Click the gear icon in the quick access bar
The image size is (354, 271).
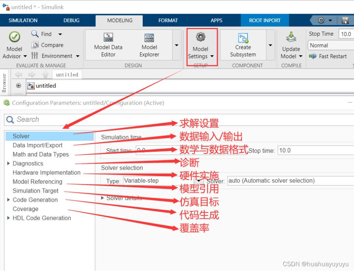click(321, 21)
